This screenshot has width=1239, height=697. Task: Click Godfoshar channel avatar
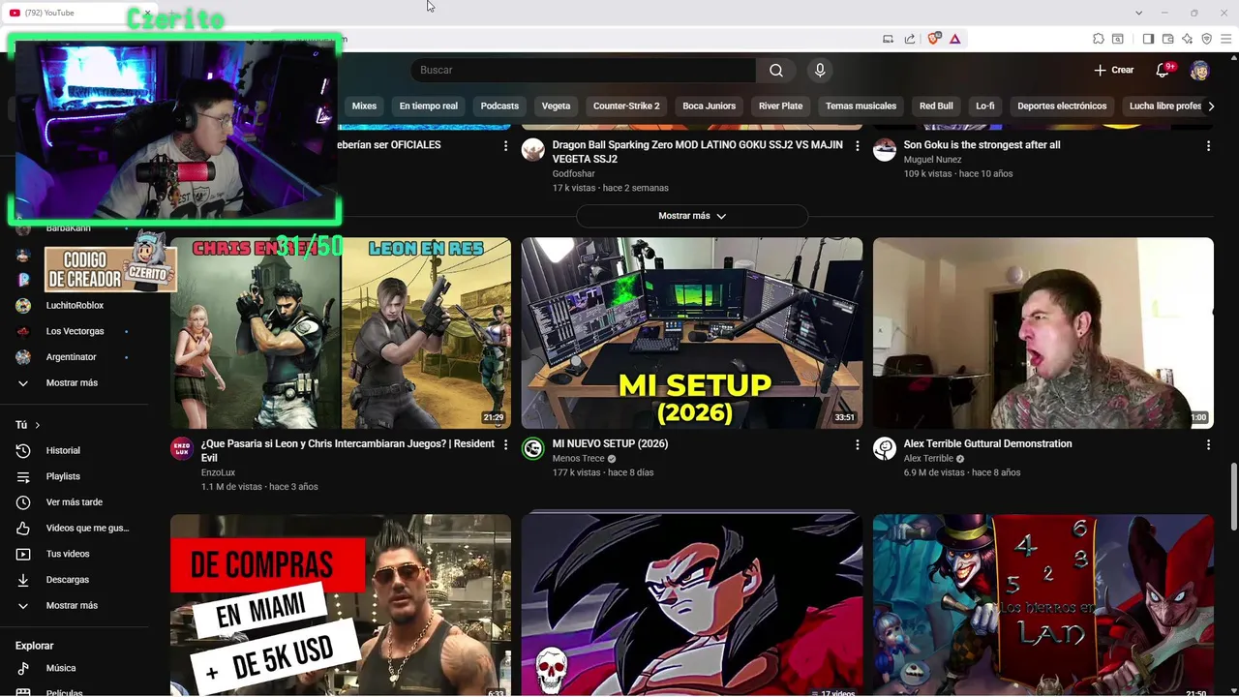[x=533, y=149]
